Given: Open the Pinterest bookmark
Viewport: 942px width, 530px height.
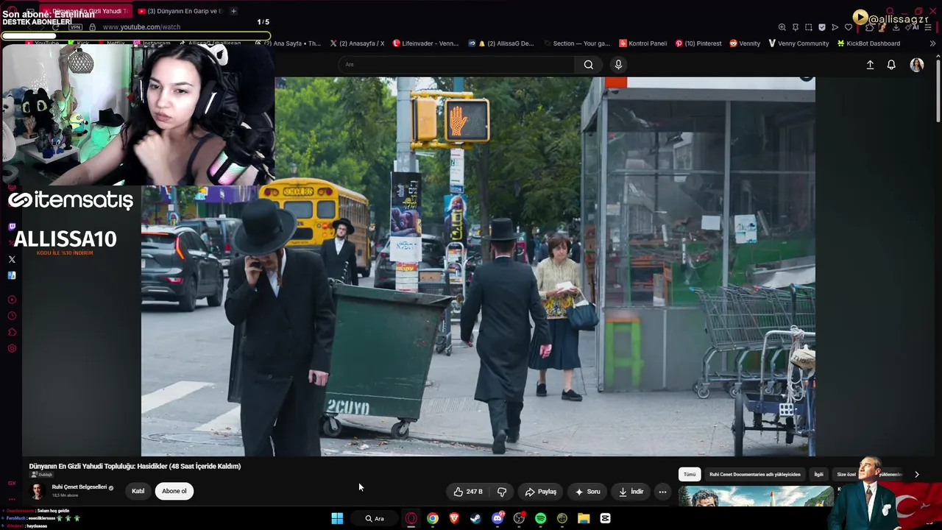Looking at the screenshot, I should (698, 43).
